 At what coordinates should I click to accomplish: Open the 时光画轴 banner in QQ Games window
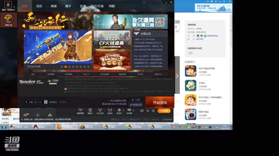[213, 8]
